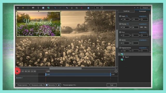Click the Сдвиг X value field
This screenshot has width=166, height=93.
click(x=126, y=19)
